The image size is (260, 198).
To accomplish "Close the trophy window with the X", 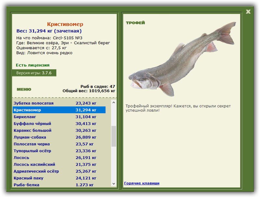I will click(248, 12).
